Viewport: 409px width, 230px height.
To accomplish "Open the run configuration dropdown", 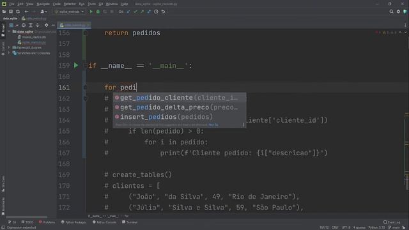I will (x=70, y=11).
